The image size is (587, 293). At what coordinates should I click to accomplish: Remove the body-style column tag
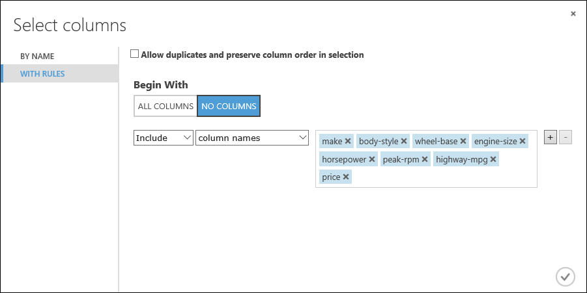(x=404, y=141)
